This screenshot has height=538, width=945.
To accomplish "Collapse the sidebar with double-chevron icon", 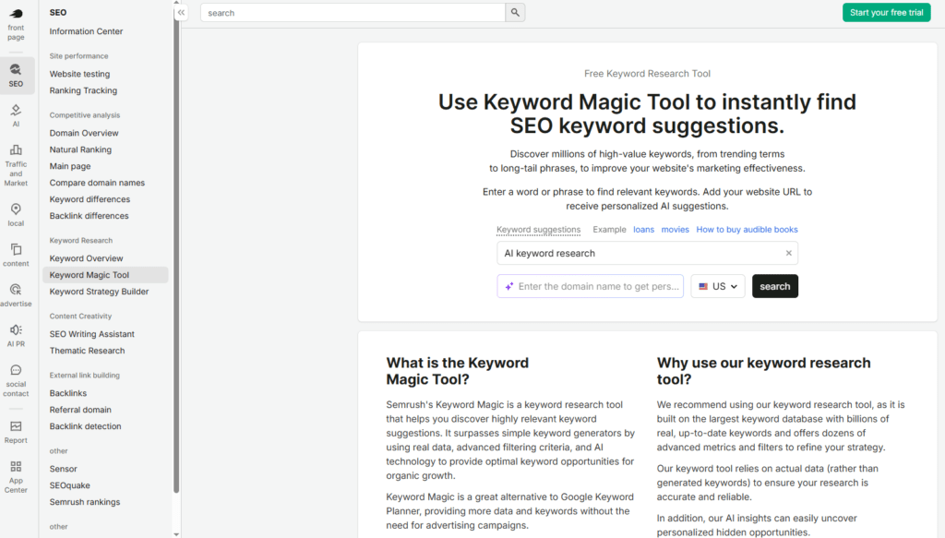I will pyautogui.click(x=182, y=13).
